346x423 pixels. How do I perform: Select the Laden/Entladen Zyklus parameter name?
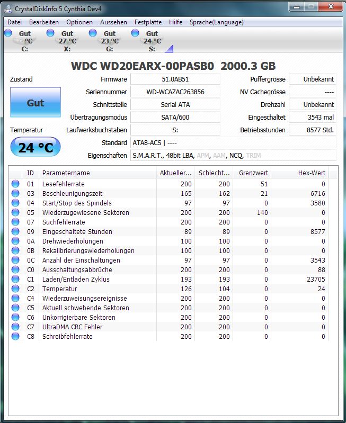point(76,279)
